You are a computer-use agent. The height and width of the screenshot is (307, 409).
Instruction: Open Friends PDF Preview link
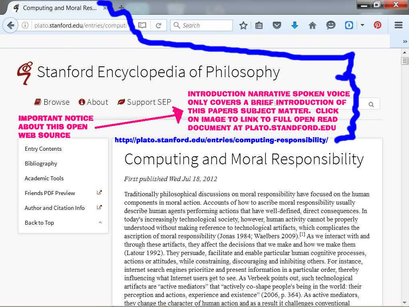(50, 193)
